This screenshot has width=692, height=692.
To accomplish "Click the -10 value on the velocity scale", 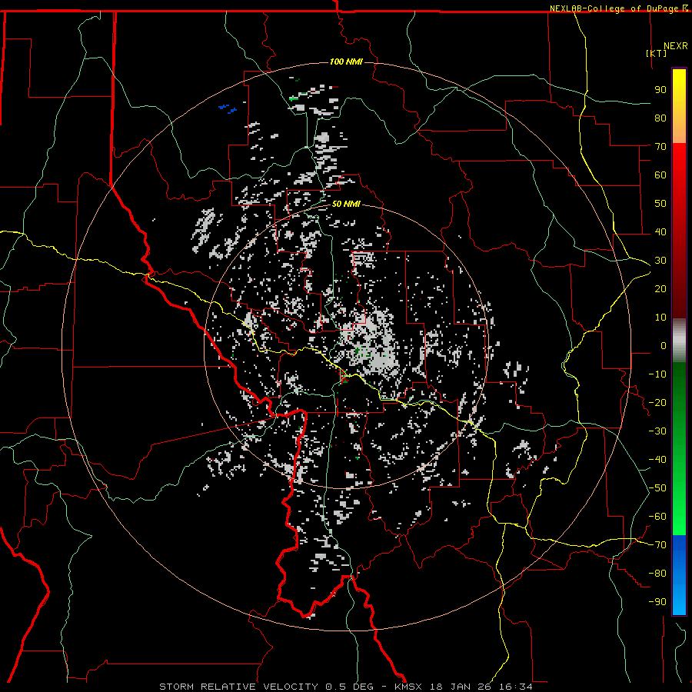I will [657, 374].
